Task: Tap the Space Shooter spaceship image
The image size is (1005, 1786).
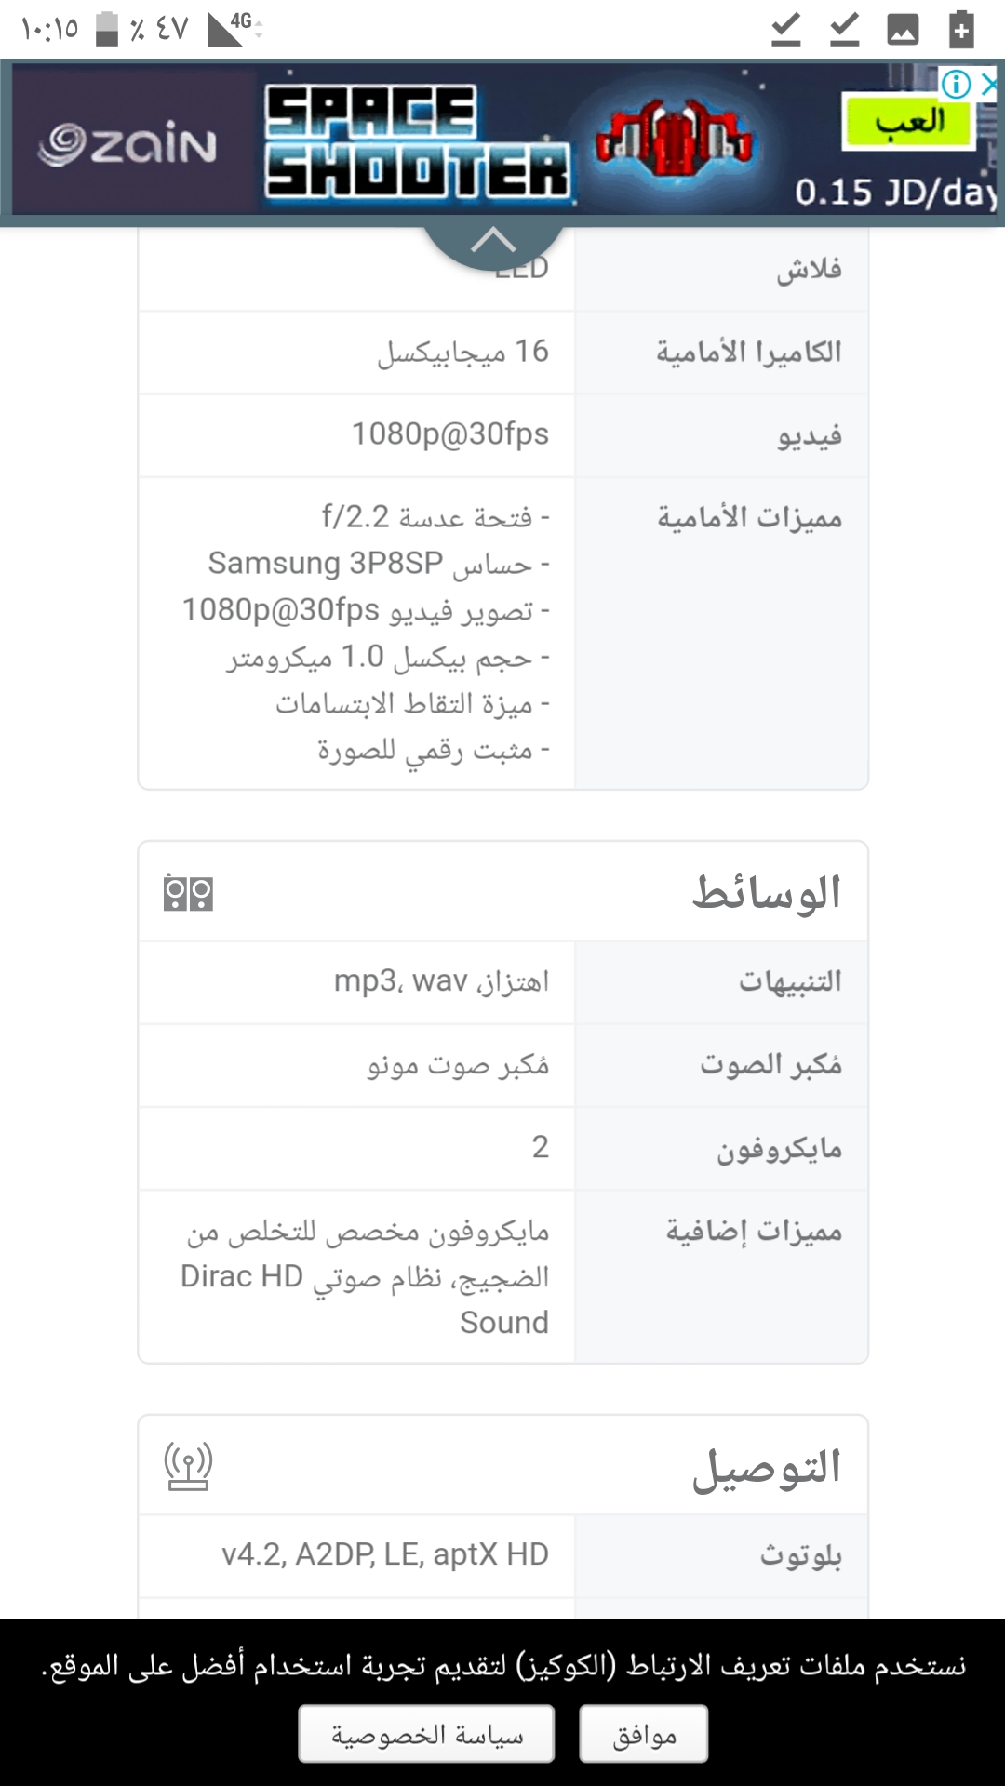Action: 675,140
